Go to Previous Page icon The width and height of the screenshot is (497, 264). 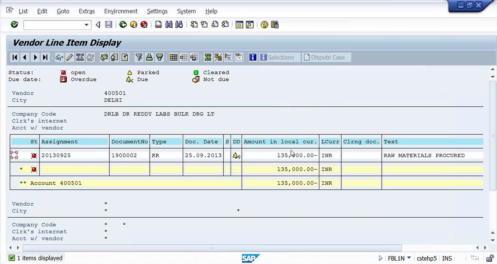tap(204, 25)
